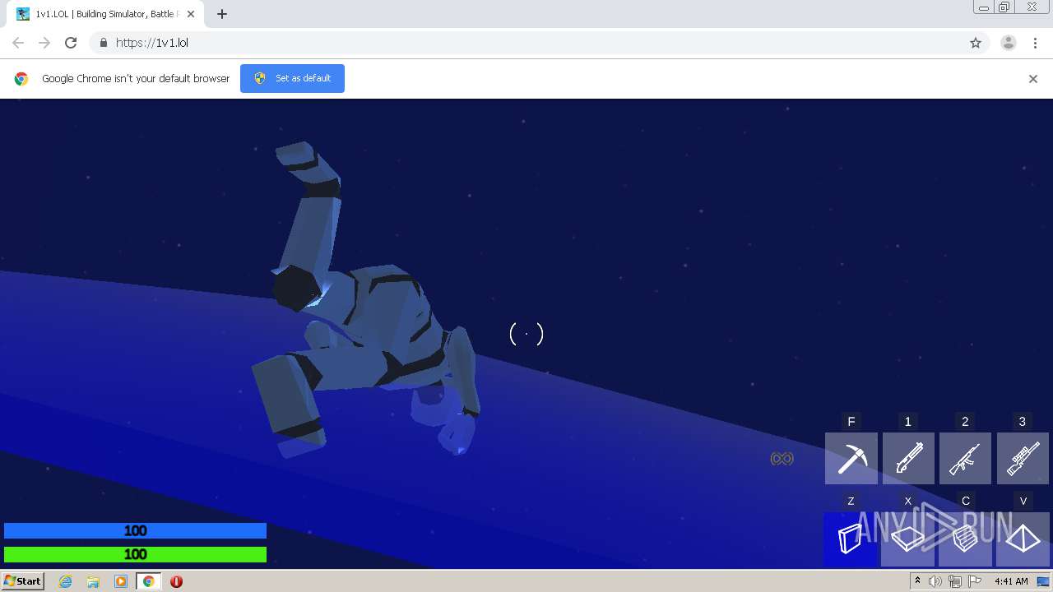Click the Set as default button
This screenshot has height=592, width=1053.
pyautogui.click(x=292, y=78)
